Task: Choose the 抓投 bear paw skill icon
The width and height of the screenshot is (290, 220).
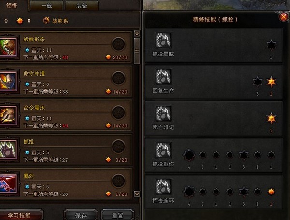Action: [x=8, y=149]
